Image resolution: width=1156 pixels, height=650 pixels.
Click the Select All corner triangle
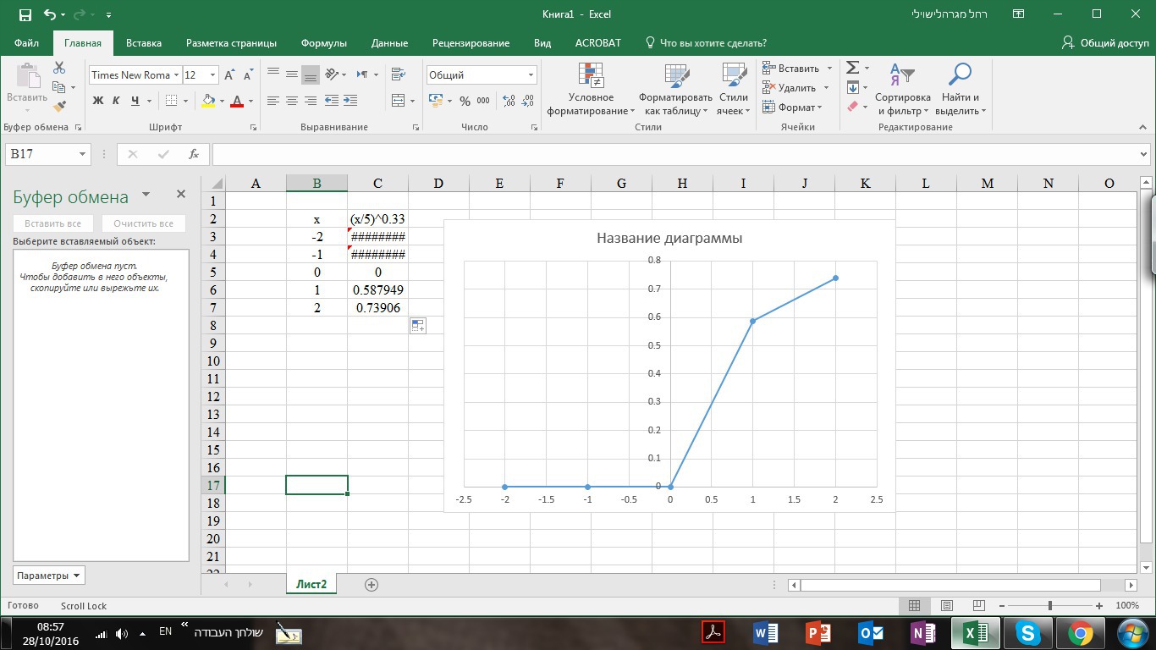(x=216, y=183)
